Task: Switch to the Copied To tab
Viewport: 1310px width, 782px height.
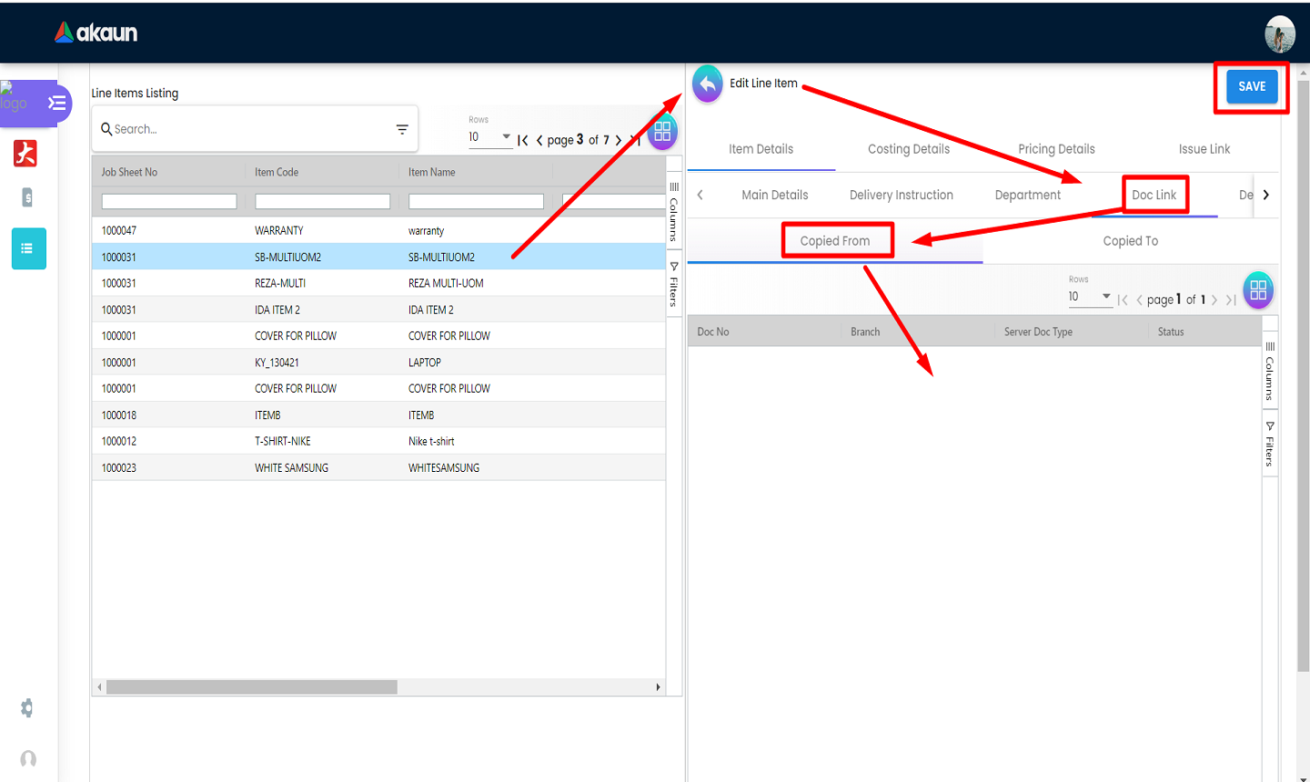Action: (1130, 241)
